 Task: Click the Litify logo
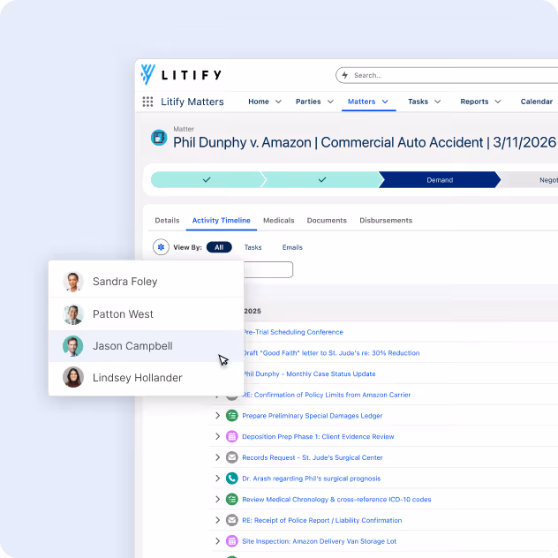(x=181, y=75)
